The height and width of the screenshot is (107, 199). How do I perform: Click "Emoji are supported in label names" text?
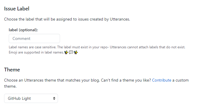click(x=36, y=52)
